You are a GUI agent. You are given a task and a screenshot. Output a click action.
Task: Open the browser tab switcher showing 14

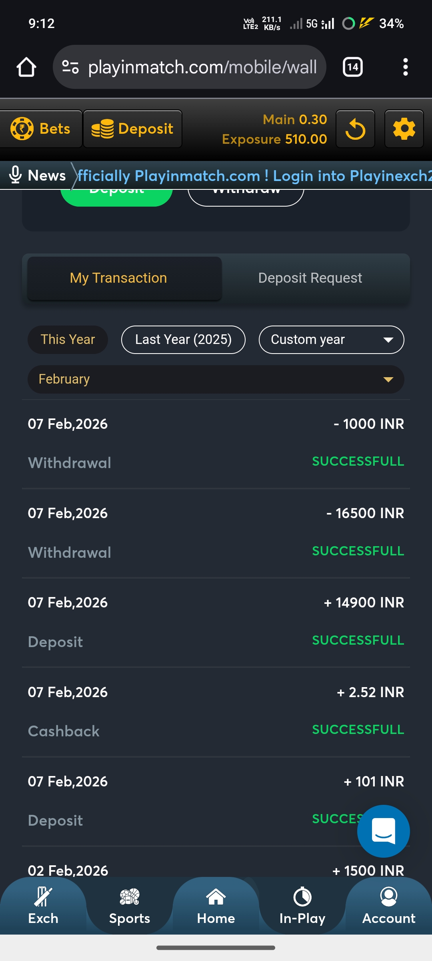352,67
